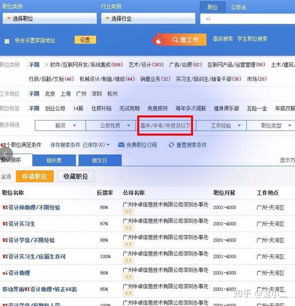Select the 健身俱乐部 job tag
295x306 pixels.
click(x=226, y=108)
